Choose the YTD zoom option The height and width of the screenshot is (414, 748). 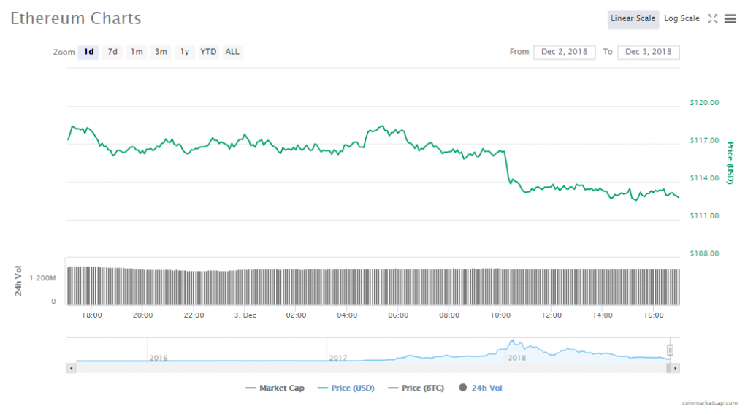tap(208, 52)
